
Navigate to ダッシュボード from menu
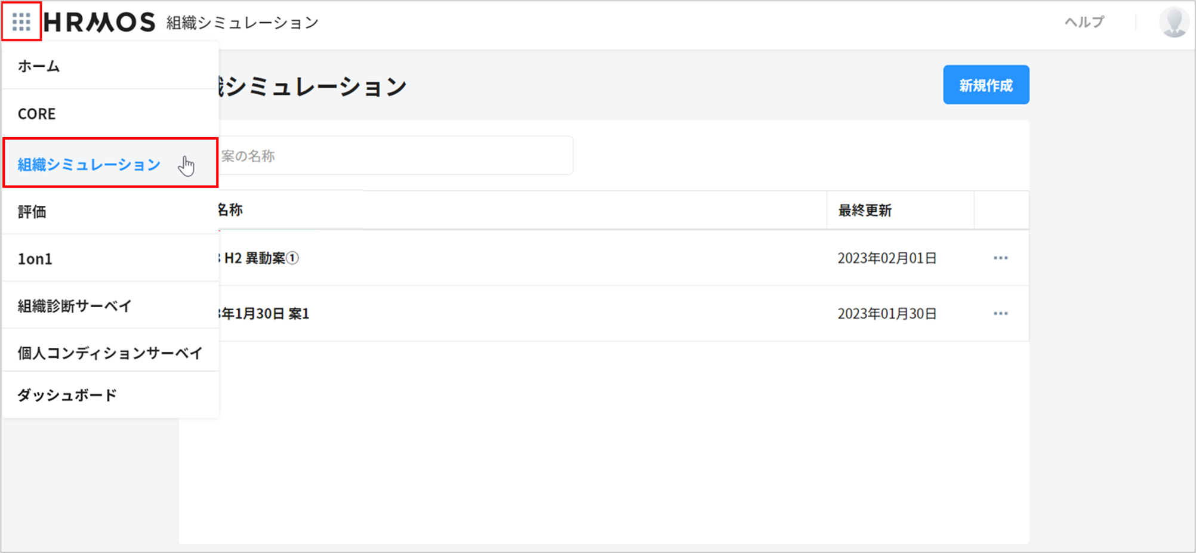click(67, 395)
